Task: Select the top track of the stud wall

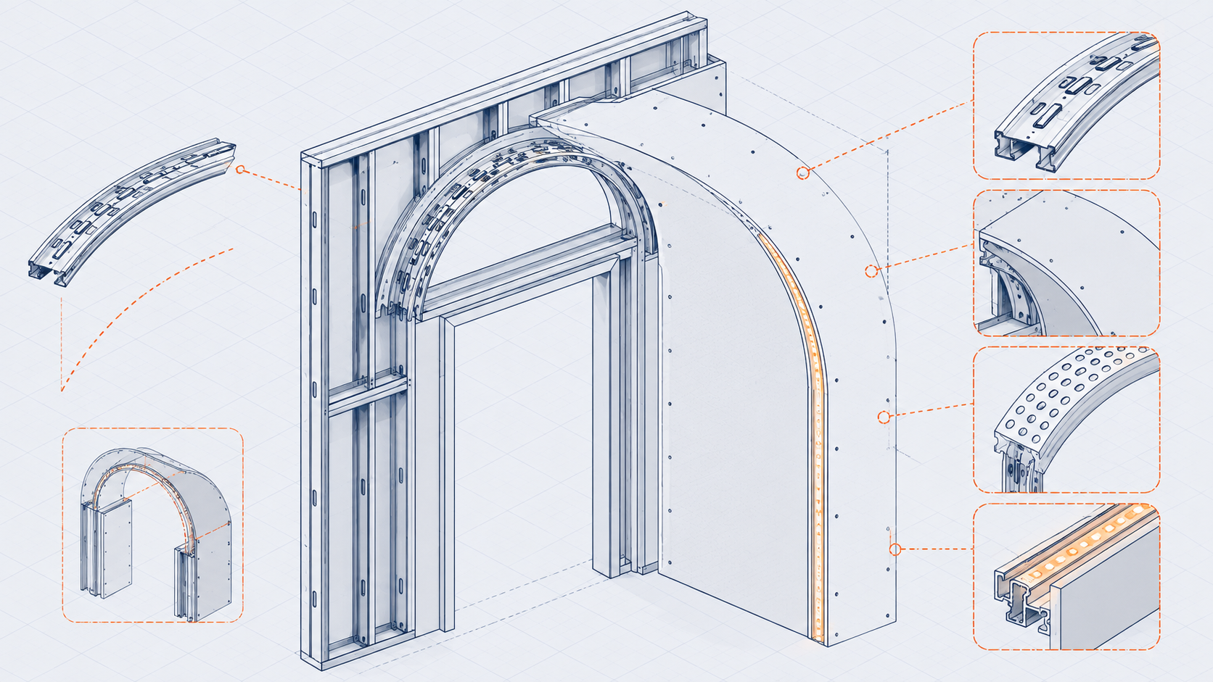Action: point(504,86)
